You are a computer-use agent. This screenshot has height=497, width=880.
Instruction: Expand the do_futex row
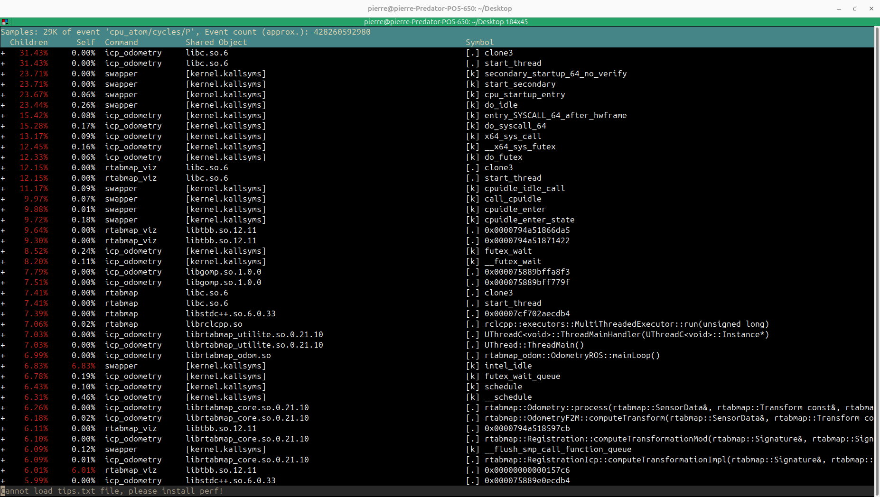(3, 157)
